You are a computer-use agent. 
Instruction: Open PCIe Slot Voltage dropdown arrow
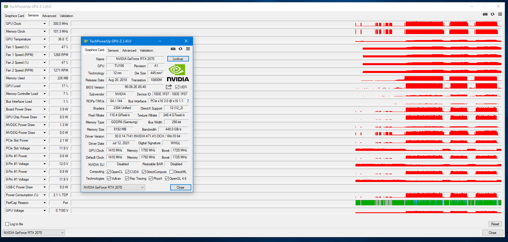point(45,148)
